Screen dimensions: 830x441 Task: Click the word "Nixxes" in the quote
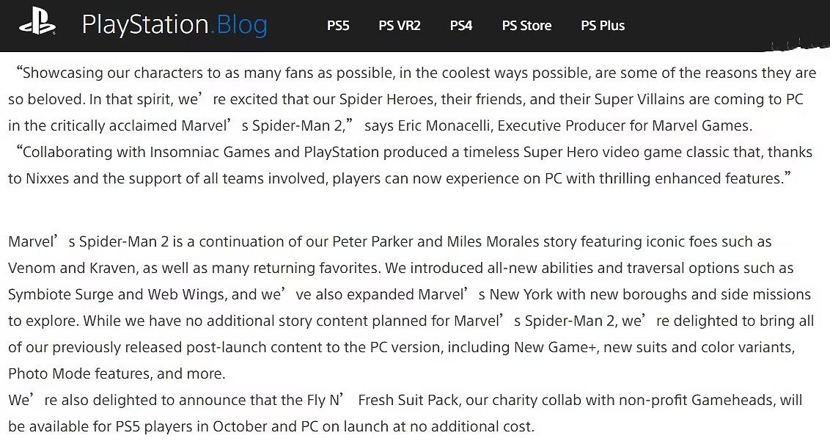48,178
